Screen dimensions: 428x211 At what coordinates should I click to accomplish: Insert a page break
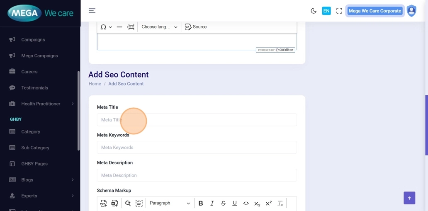click(131, 27)
